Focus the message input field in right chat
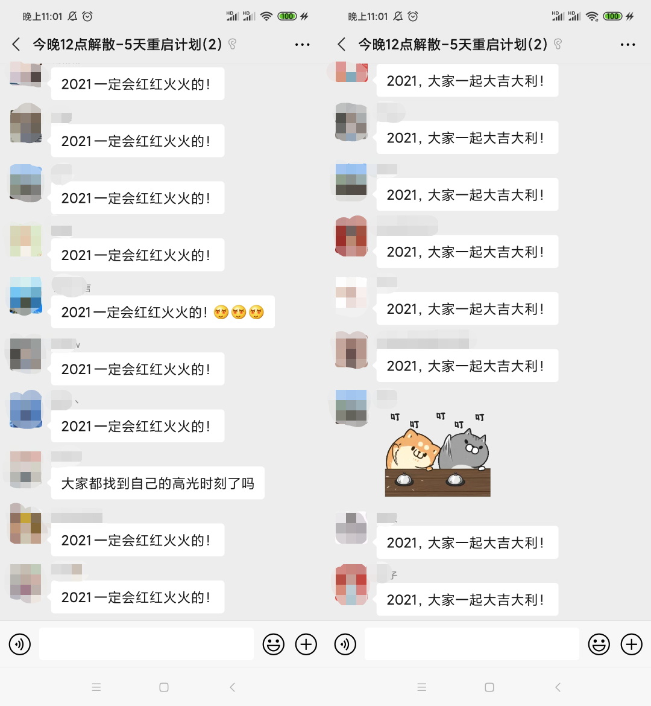This screenshot has height=706, width=651. click(x=471, y=644)
